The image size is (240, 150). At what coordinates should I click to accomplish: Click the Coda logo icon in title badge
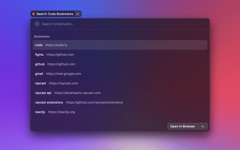point(34,14)
